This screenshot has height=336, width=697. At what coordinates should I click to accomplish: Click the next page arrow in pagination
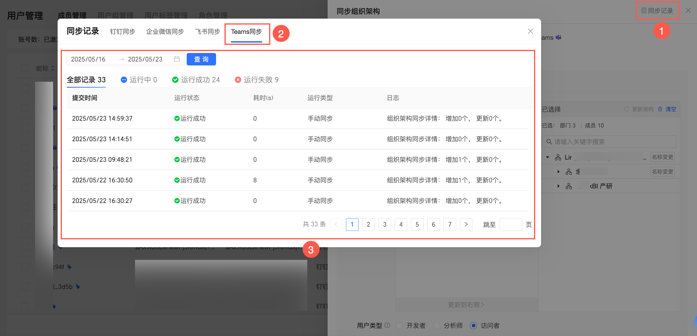(466, 224)
